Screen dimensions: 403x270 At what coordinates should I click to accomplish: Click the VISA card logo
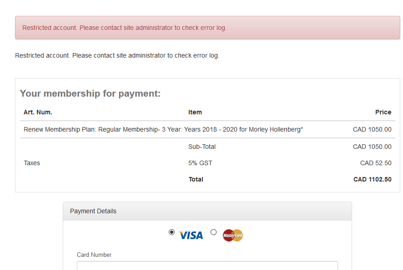pyautogui.click(x=191, y=235)
